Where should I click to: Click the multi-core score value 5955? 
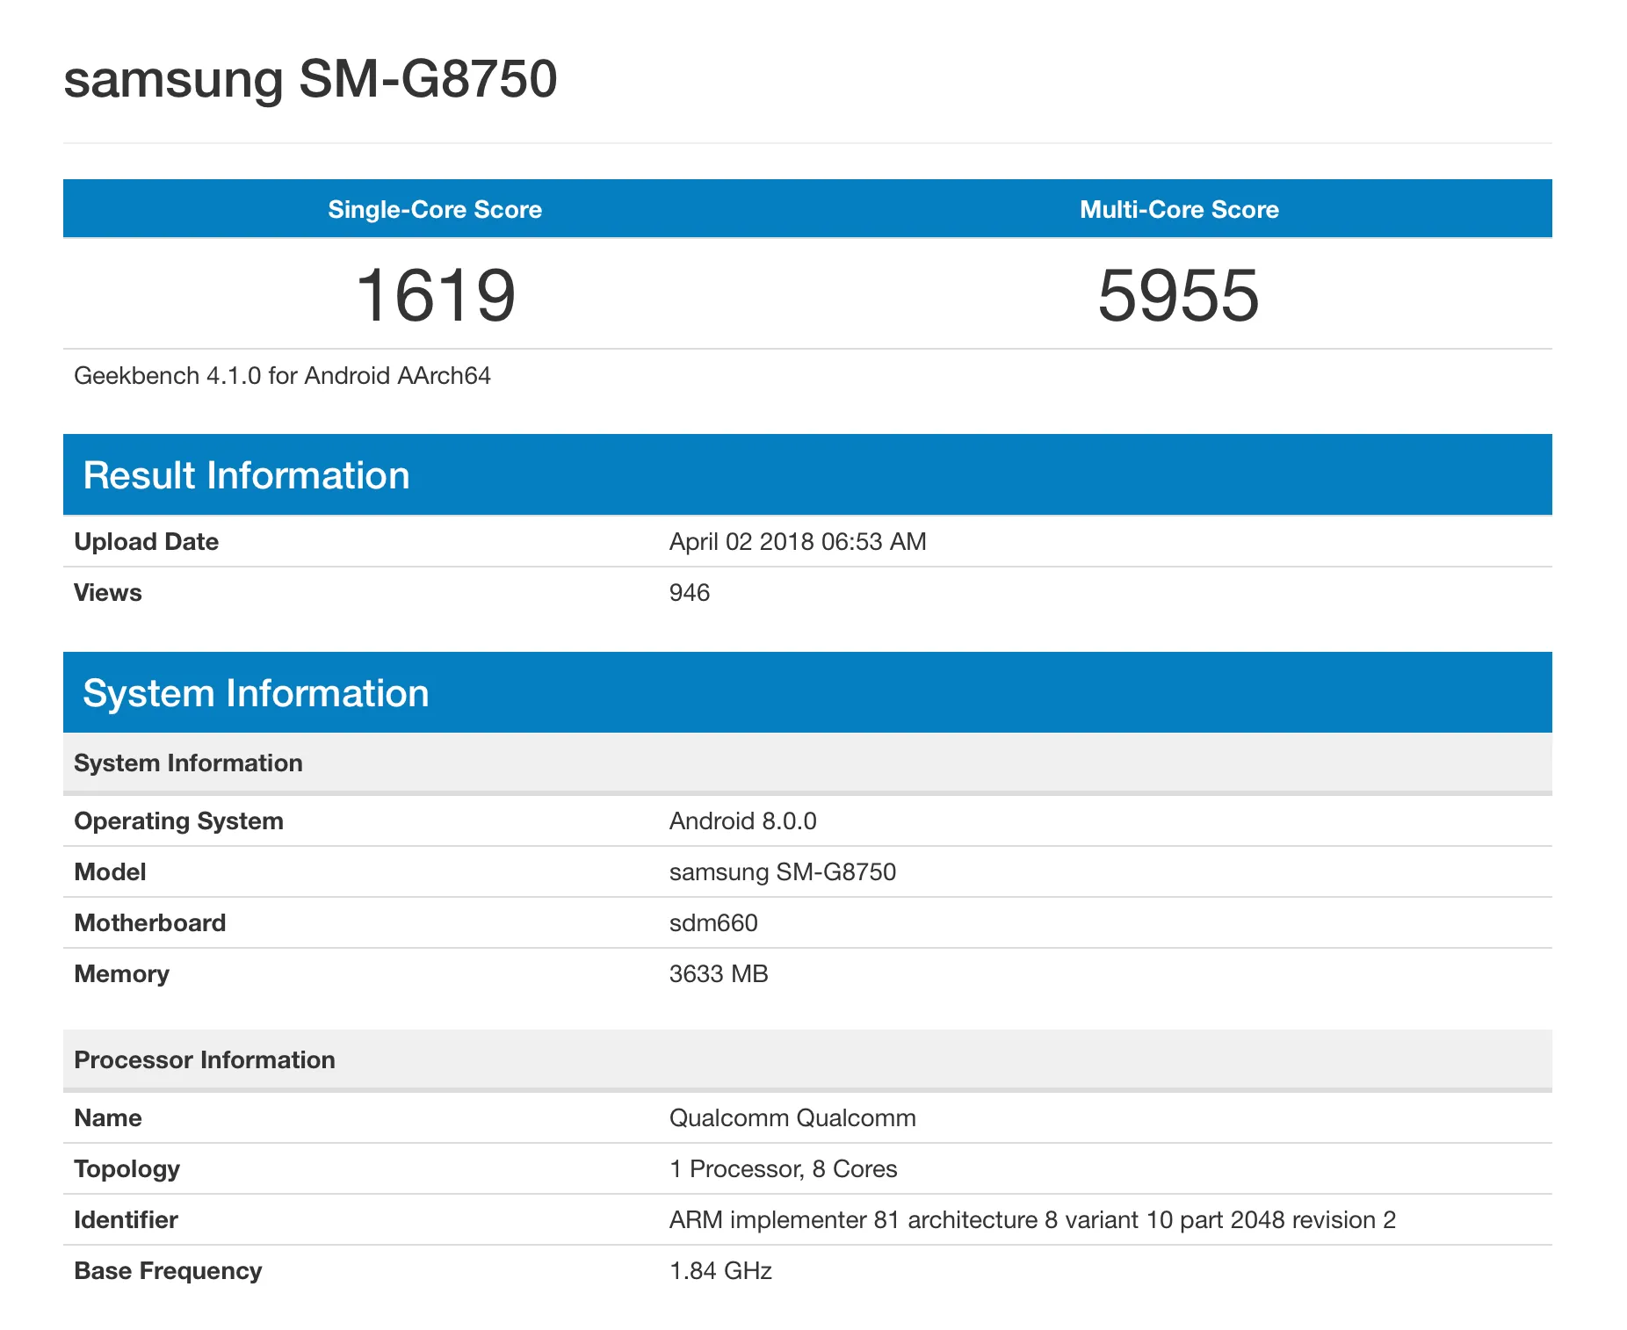tap(1179, 295)
